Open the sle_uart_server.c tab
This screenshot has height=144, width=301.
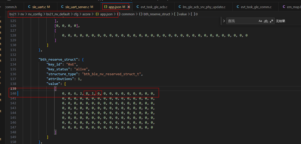click(x=77, y=7)
